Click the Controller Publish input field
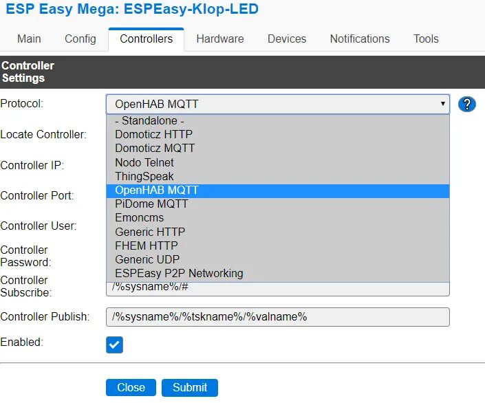 [x=278, y=317]
